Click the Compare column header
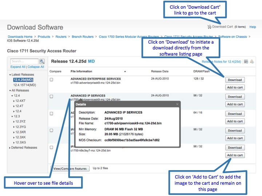 click(x=55, y=71)
